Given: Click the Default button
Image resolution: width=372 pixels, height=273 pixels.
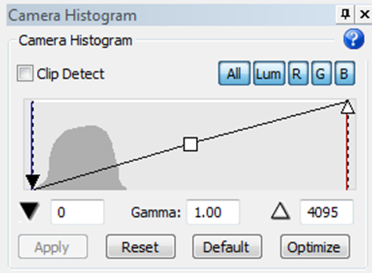Looking at the screenshot, I should pyautogui.click(x=227, y=247).
